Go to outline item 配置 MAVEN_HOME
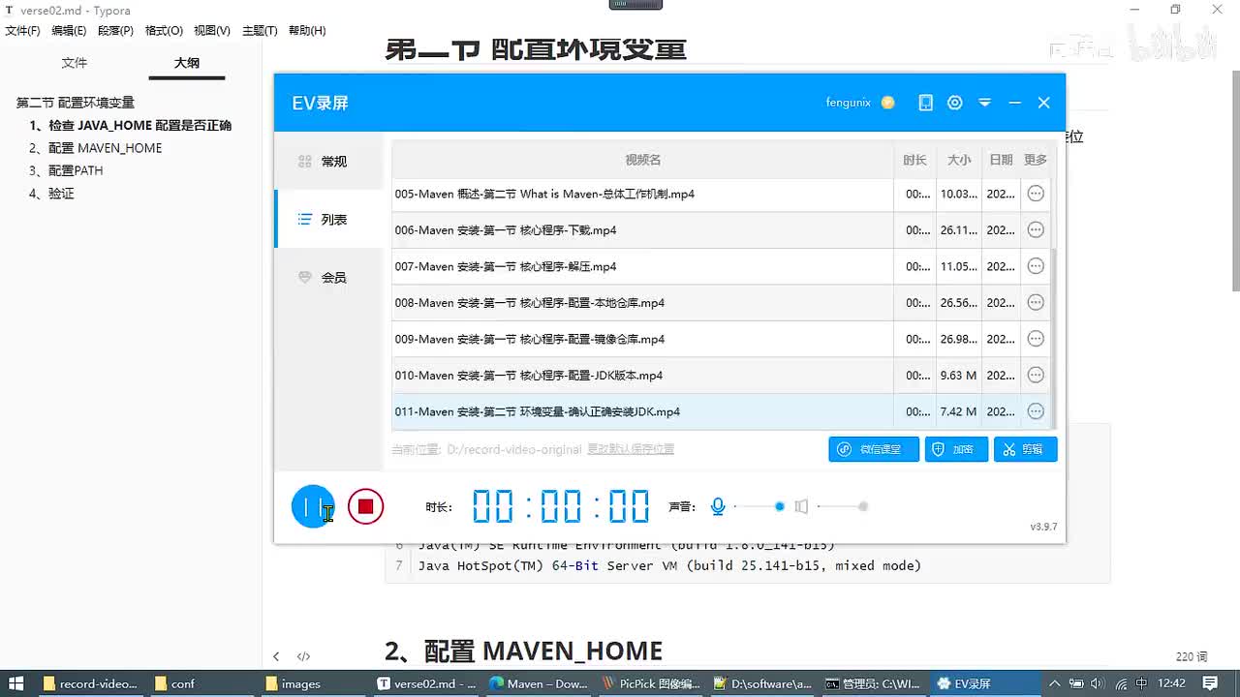 [96, 148]
